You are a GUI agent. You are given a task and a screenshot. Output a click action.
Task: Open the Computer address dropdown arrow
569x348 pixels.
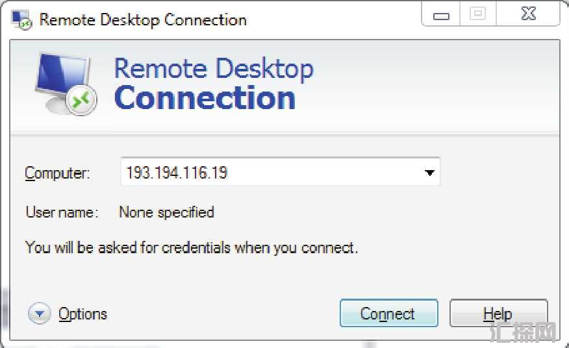[429, 173]
